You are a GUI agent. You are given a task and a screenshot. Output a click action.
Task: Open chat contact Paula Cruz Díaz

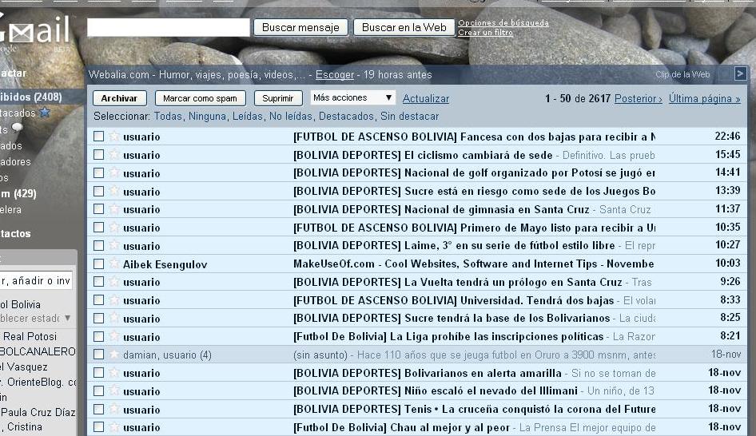click(38, 412)
